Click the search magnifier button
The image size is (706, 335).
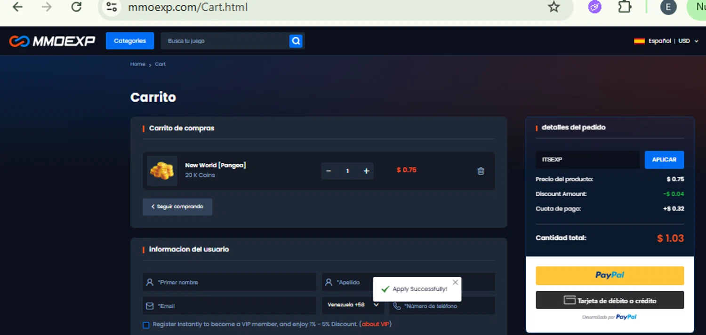point(296,41)
